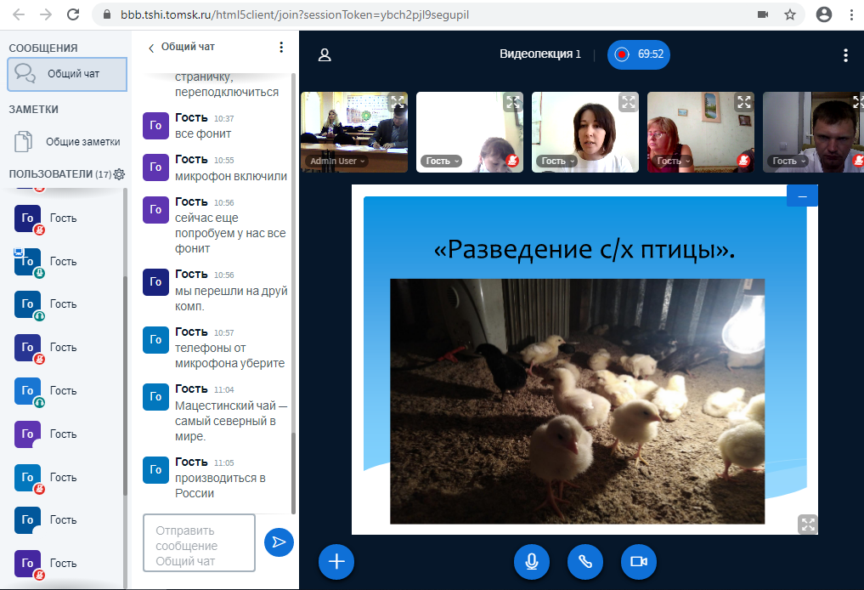This screenshot has height=590, width=864.
Task: Toggle the share webcam button
Action: point(639,561)
